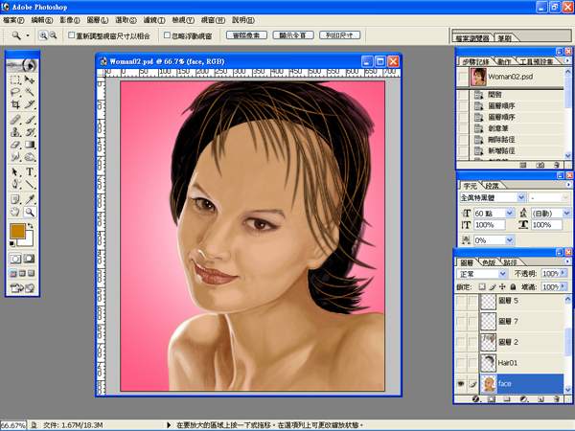
Task: Open font family 全真特黑體 dropdown
Action: click(x=521, y=197)
